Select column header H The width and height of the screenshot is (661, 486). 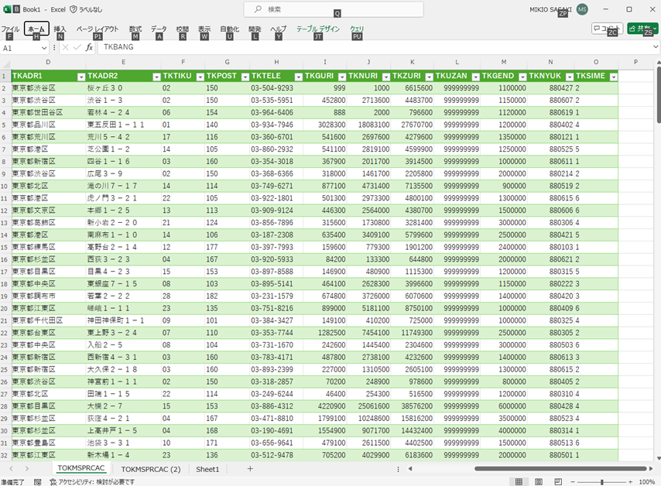[276, 63]
